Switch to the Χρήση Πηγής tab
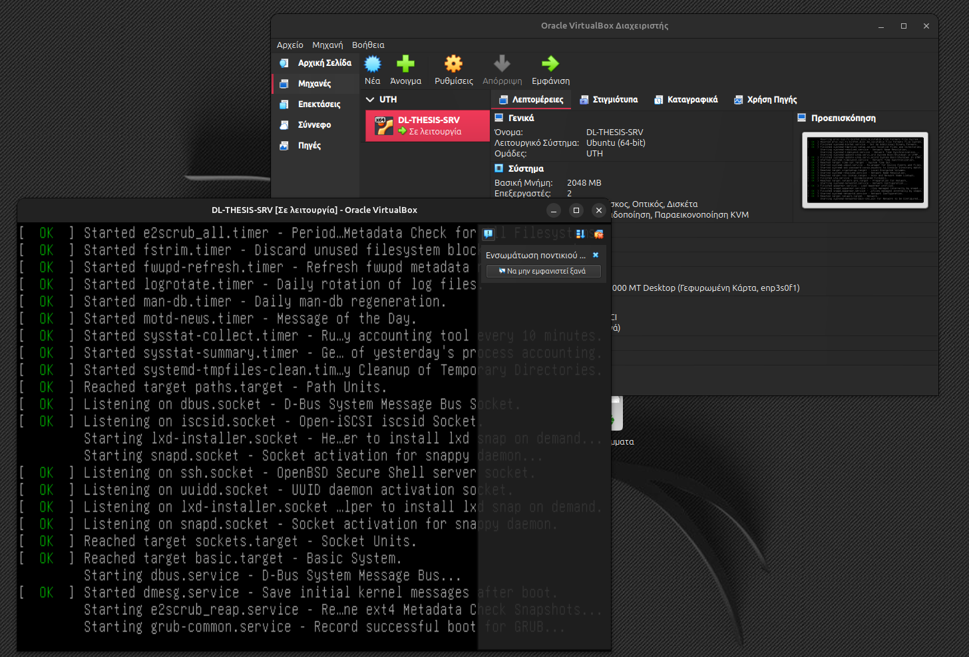969x657 pixels. pyautogui.click(x=765, y=99)
